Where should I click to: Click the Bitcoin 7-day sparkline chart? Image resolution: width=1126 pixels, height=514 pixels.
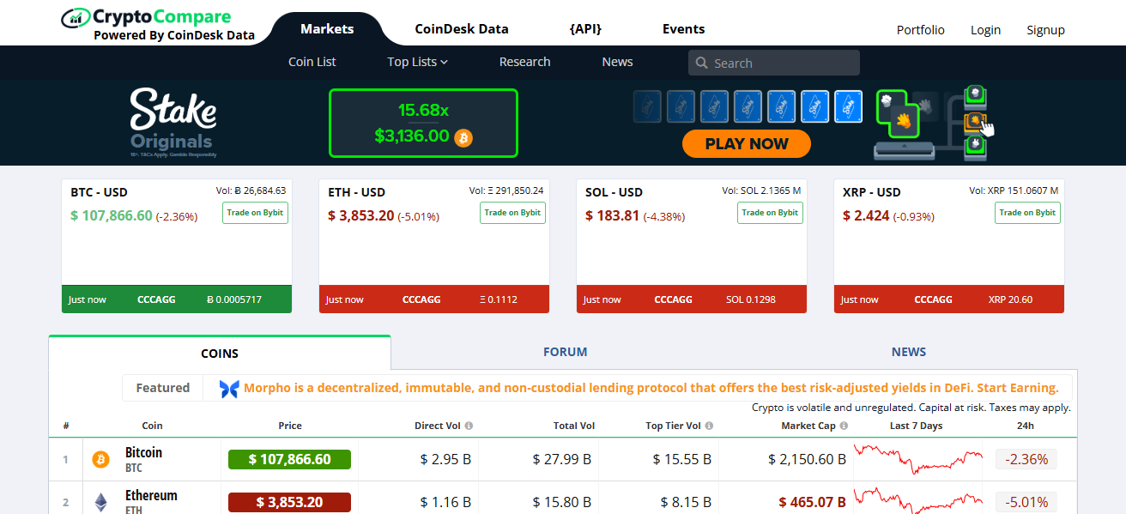click(918, 459)
